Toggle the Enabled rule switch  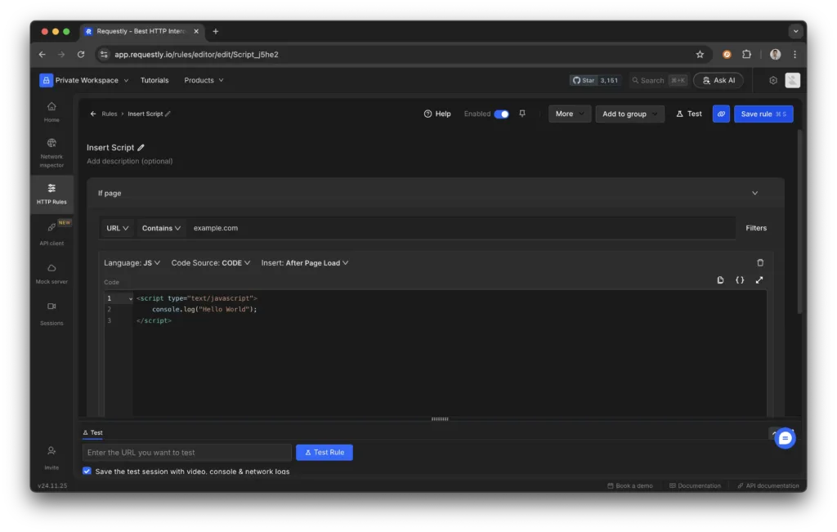click(501, 114)
